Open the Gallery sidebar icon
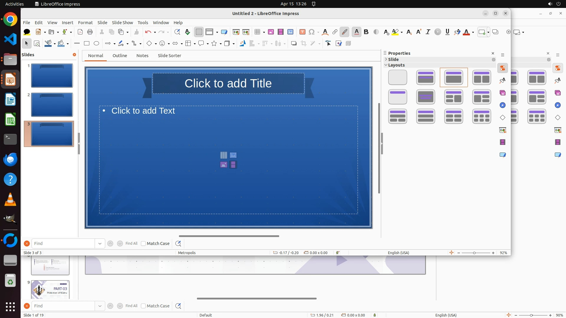 (503, 93)
